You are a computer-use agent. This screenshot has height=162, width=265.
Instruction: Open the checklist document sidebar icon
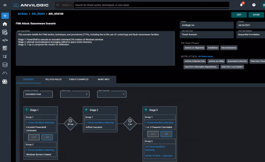pos(5,32)
